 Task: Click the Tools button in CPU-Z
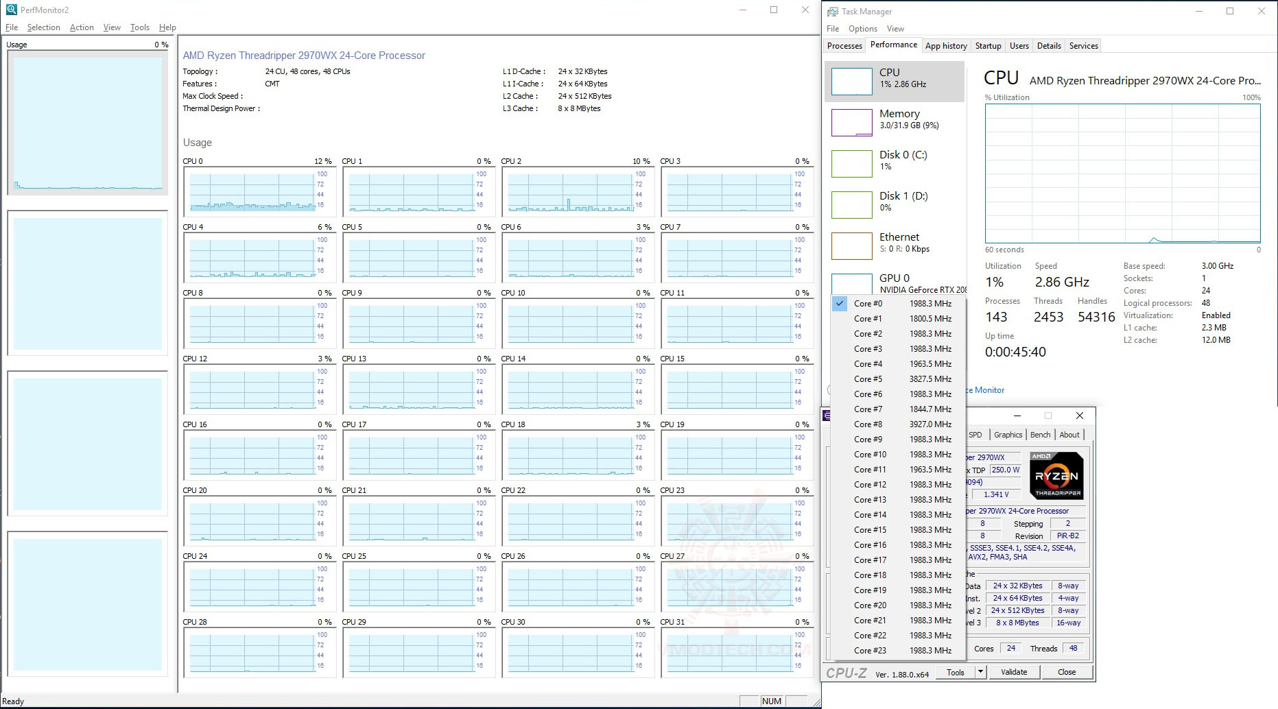tap(956, 672)
